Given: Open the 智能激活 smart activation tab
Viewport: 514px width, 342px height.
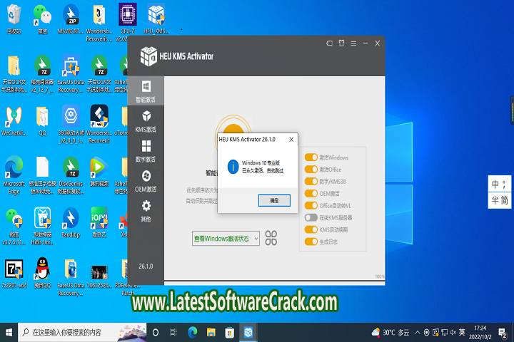Looking at the screenshot, I should pyautogui.click(x=146, y=91).
